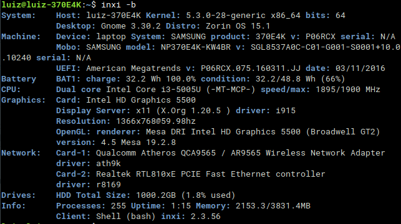Click the resolution '1366x768@59.98hz'
Image resolution: width=401 pixels, height=224 pixels.
(x=156, y=121)
